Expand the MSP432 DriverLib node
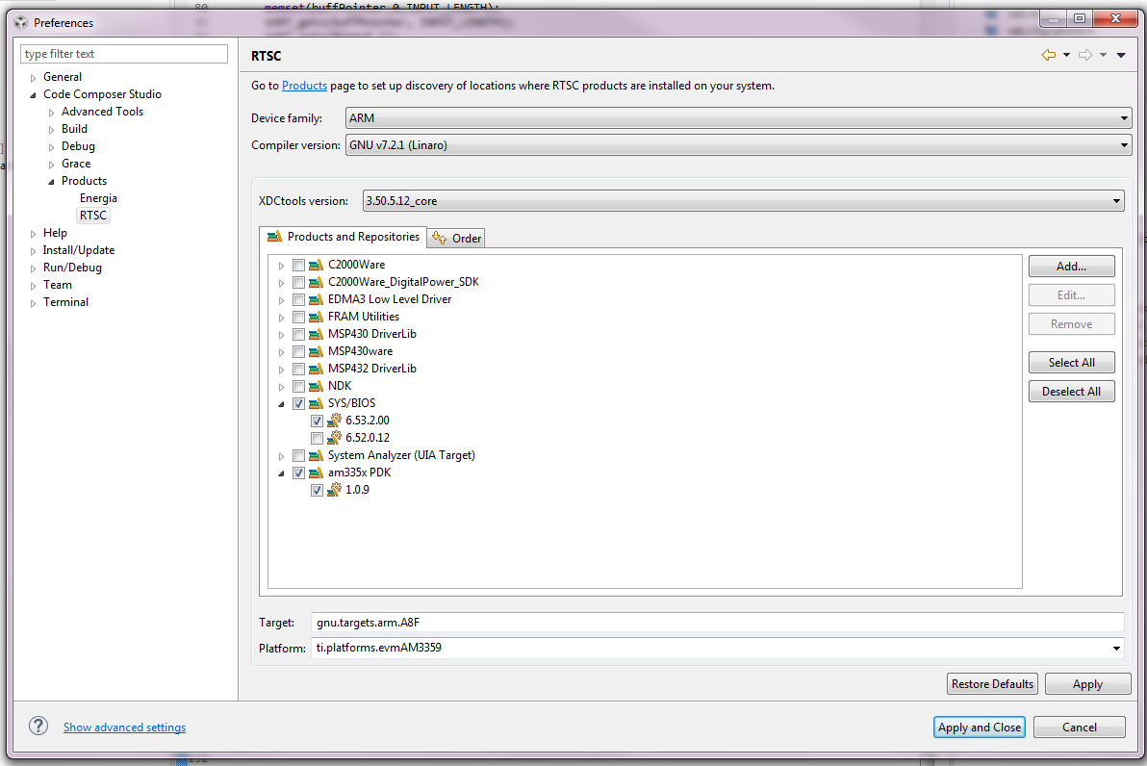 pyautogui.click(x=281, y=369)
